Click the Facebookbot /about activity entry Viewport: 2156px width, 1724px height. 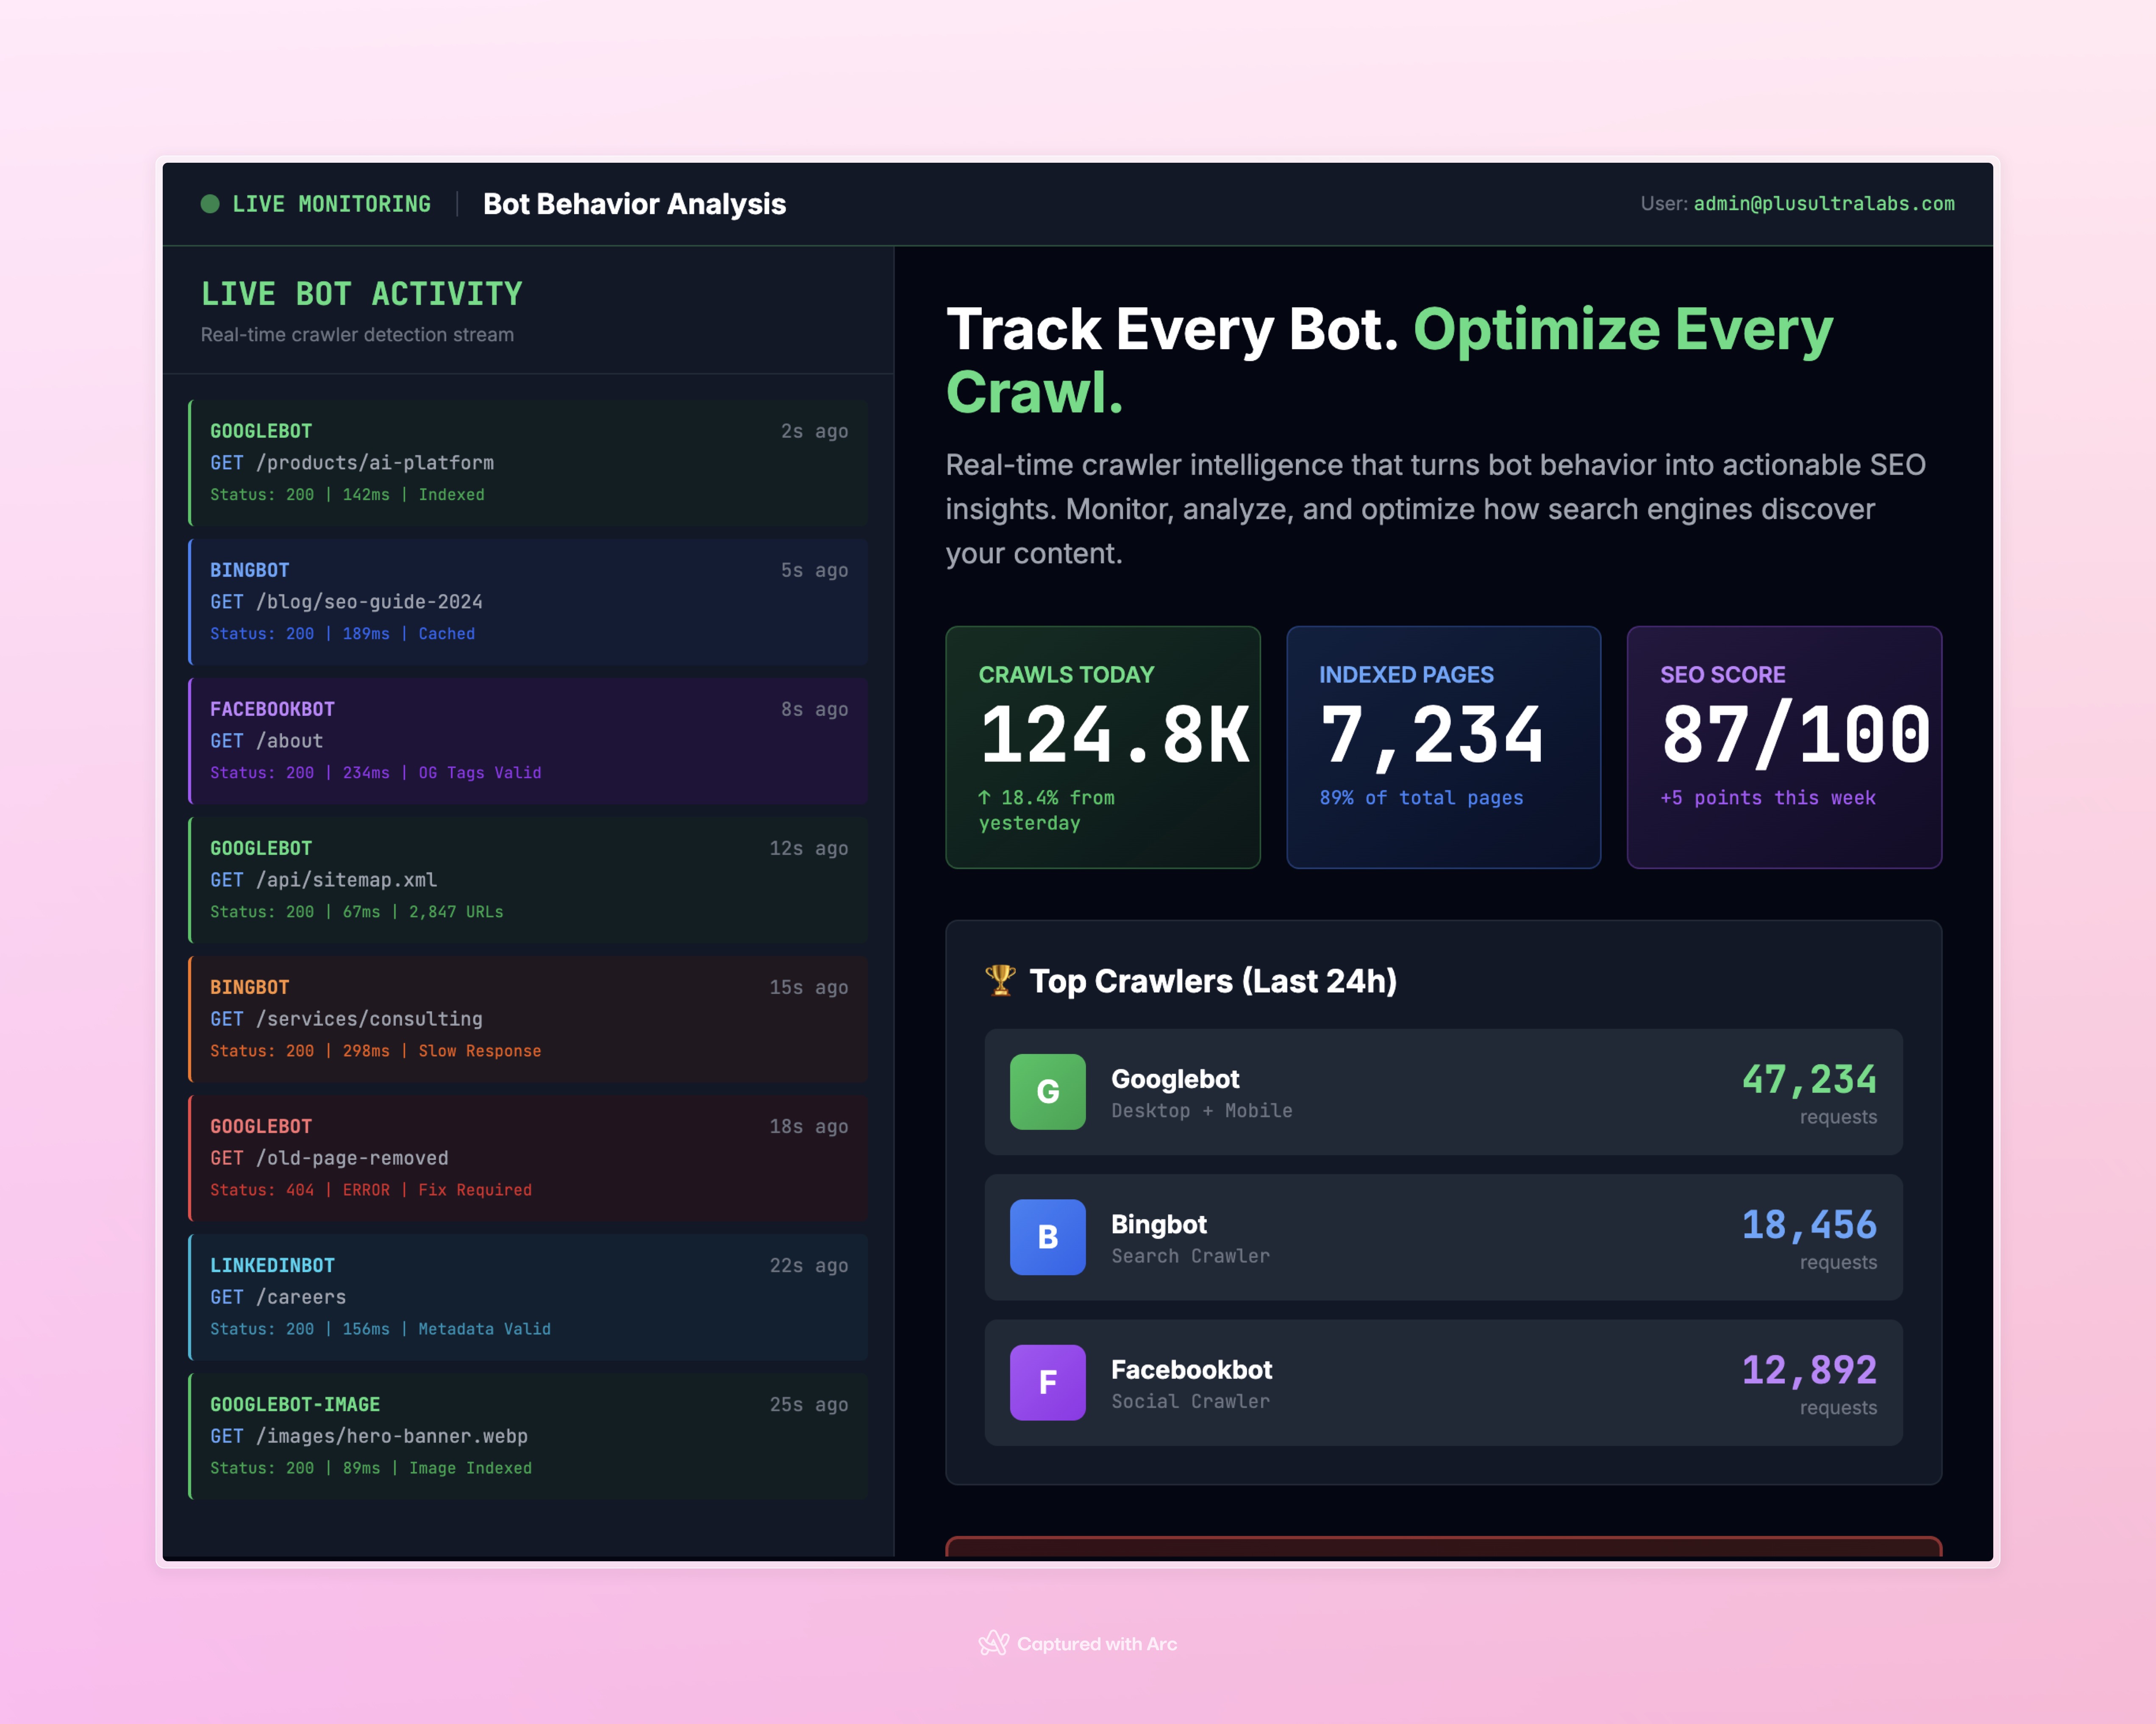point(528,740)
